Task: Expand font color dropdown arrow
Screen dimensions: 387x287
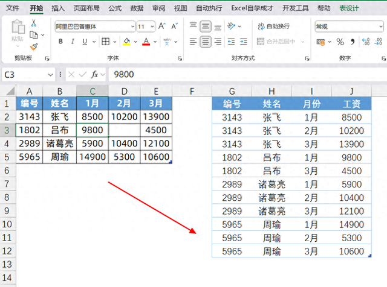Action: [x=155, y=42]
